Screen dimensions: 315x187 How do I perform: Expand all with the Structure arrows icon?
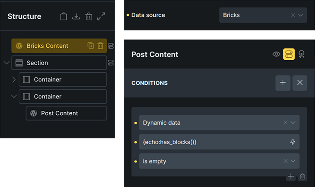coord(101,16)
